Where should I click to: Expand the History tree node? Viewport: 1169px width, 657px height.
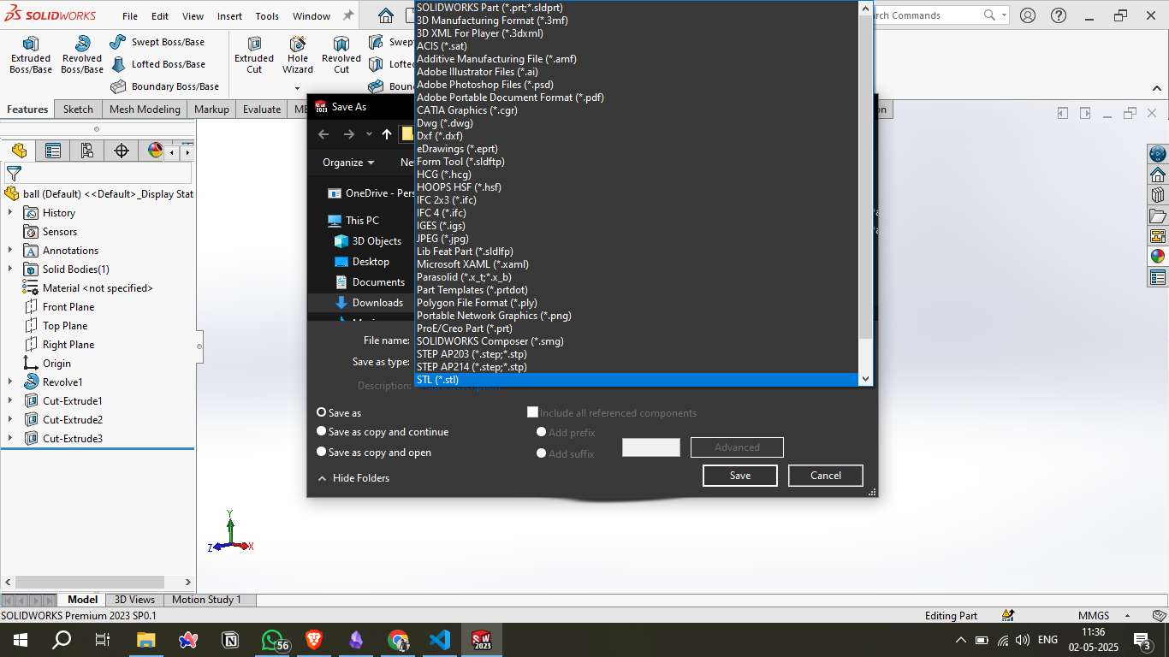coord(10,213)
